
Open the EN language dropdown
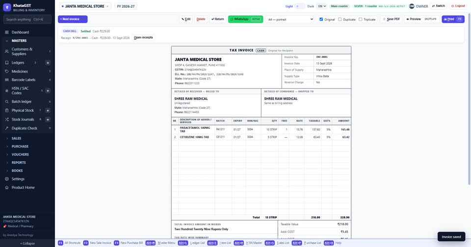tap(322, 6)
